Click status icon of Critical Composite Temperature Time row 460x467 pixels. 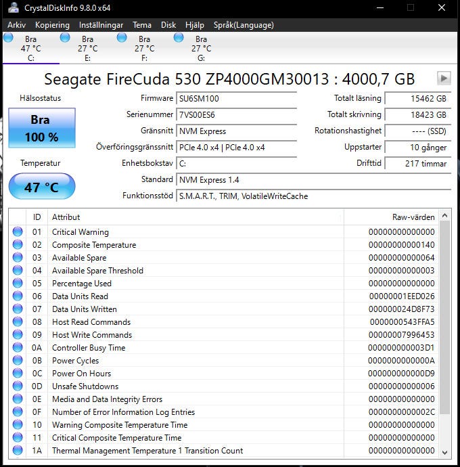[x=18, y=437]
